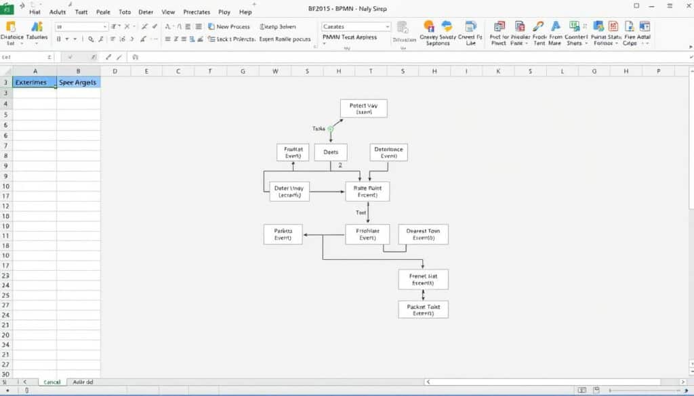
Task: Open the View menu
Action: point(168,12)
